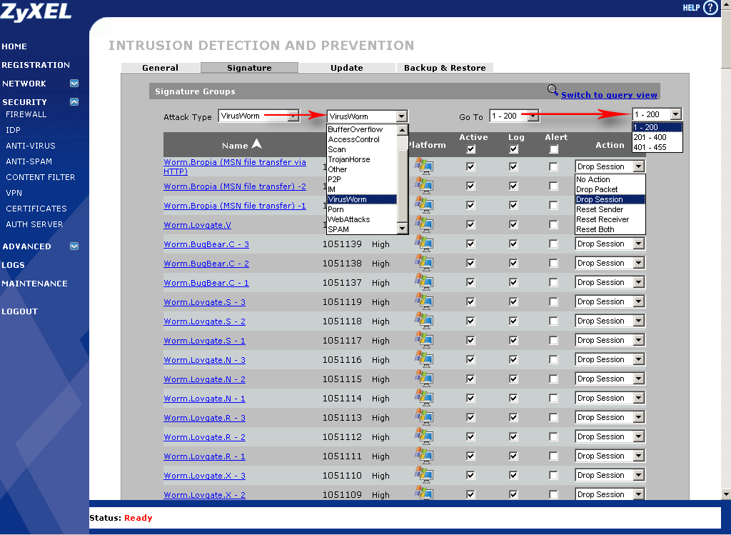Collapse the SECURITY menu arrow
This screenshot has height=535, width=731.
pyautogui.click(x=74, y=101)
